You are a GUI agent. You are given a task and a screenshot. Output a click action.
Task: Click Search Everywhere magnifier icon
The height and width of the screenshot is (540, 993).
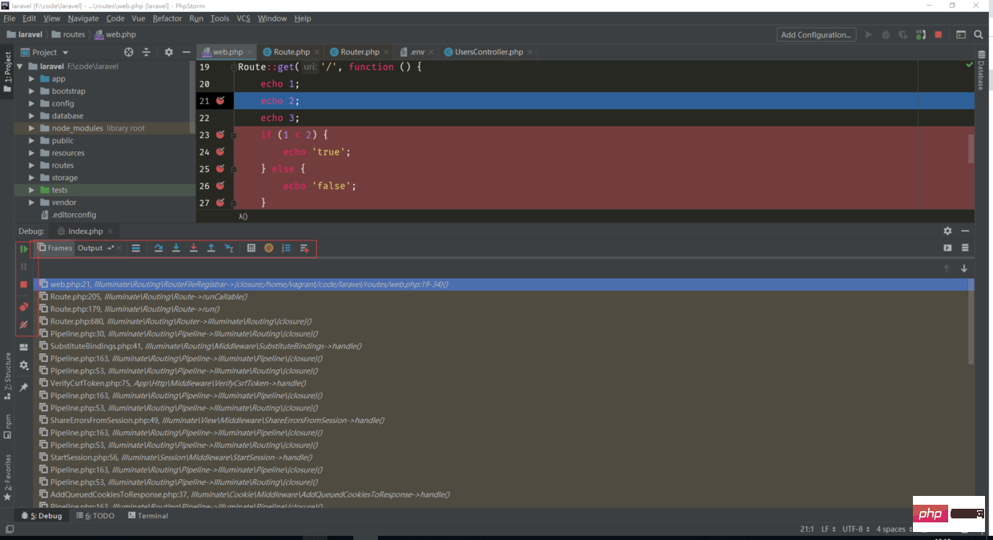pos(979,34)
